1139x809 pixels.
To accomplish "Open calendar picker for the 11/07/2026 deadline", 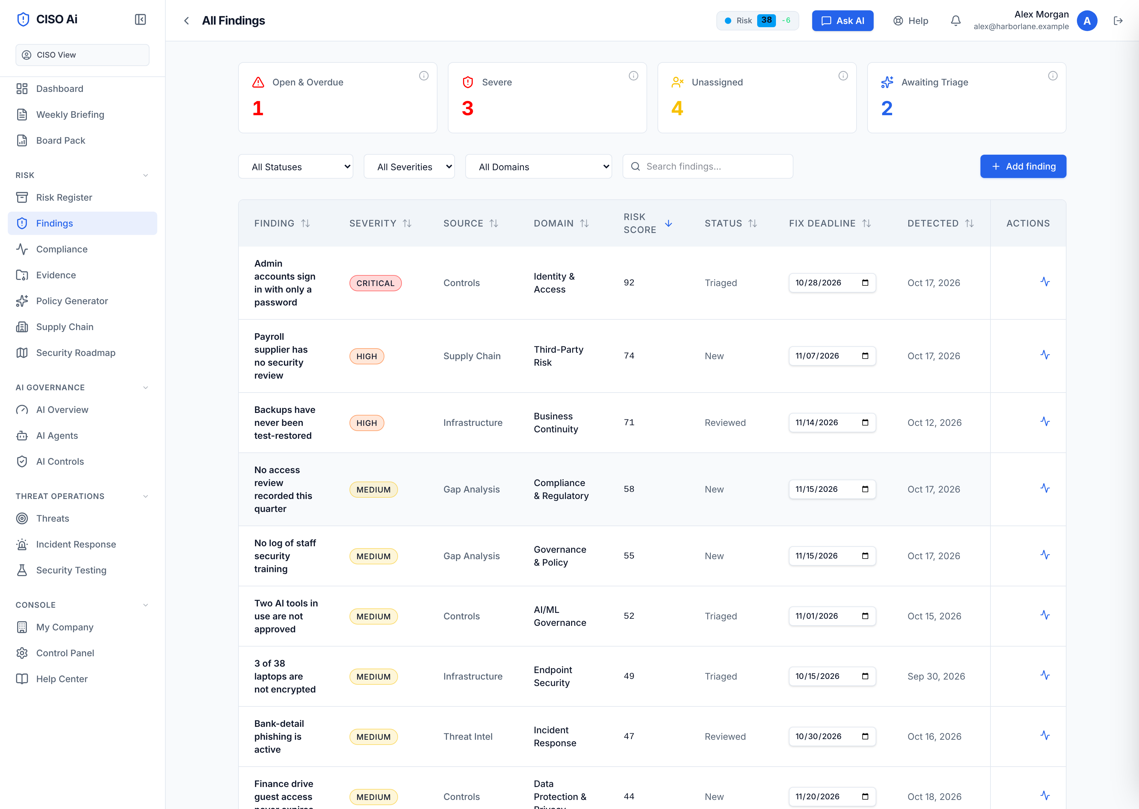I will (865, 356).
